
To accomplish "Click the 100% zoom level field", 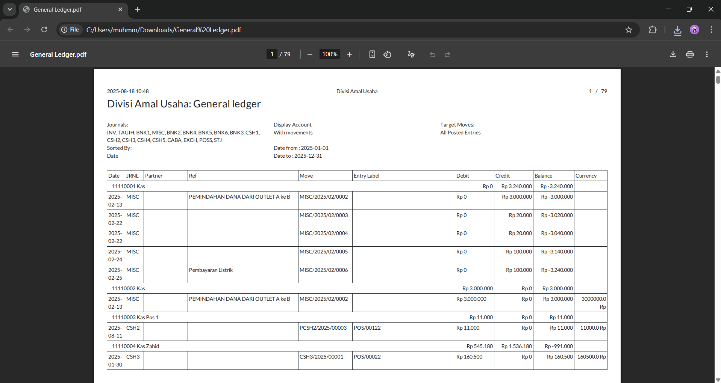I will (330, 54).
